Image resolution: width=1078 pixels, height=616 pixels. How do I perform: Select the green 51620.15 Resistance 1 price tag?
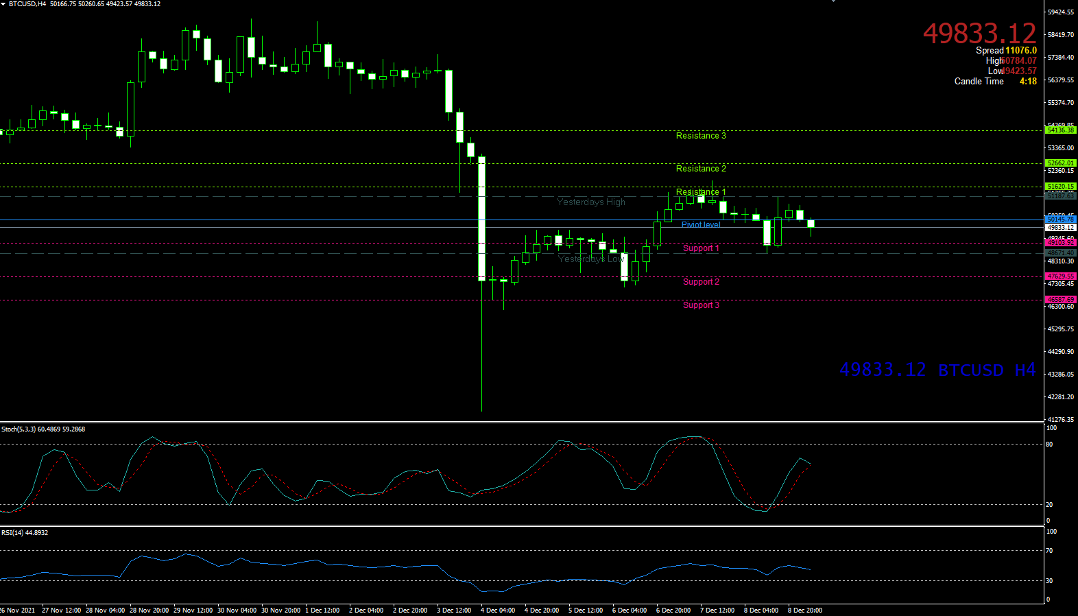pos(1060,187)
